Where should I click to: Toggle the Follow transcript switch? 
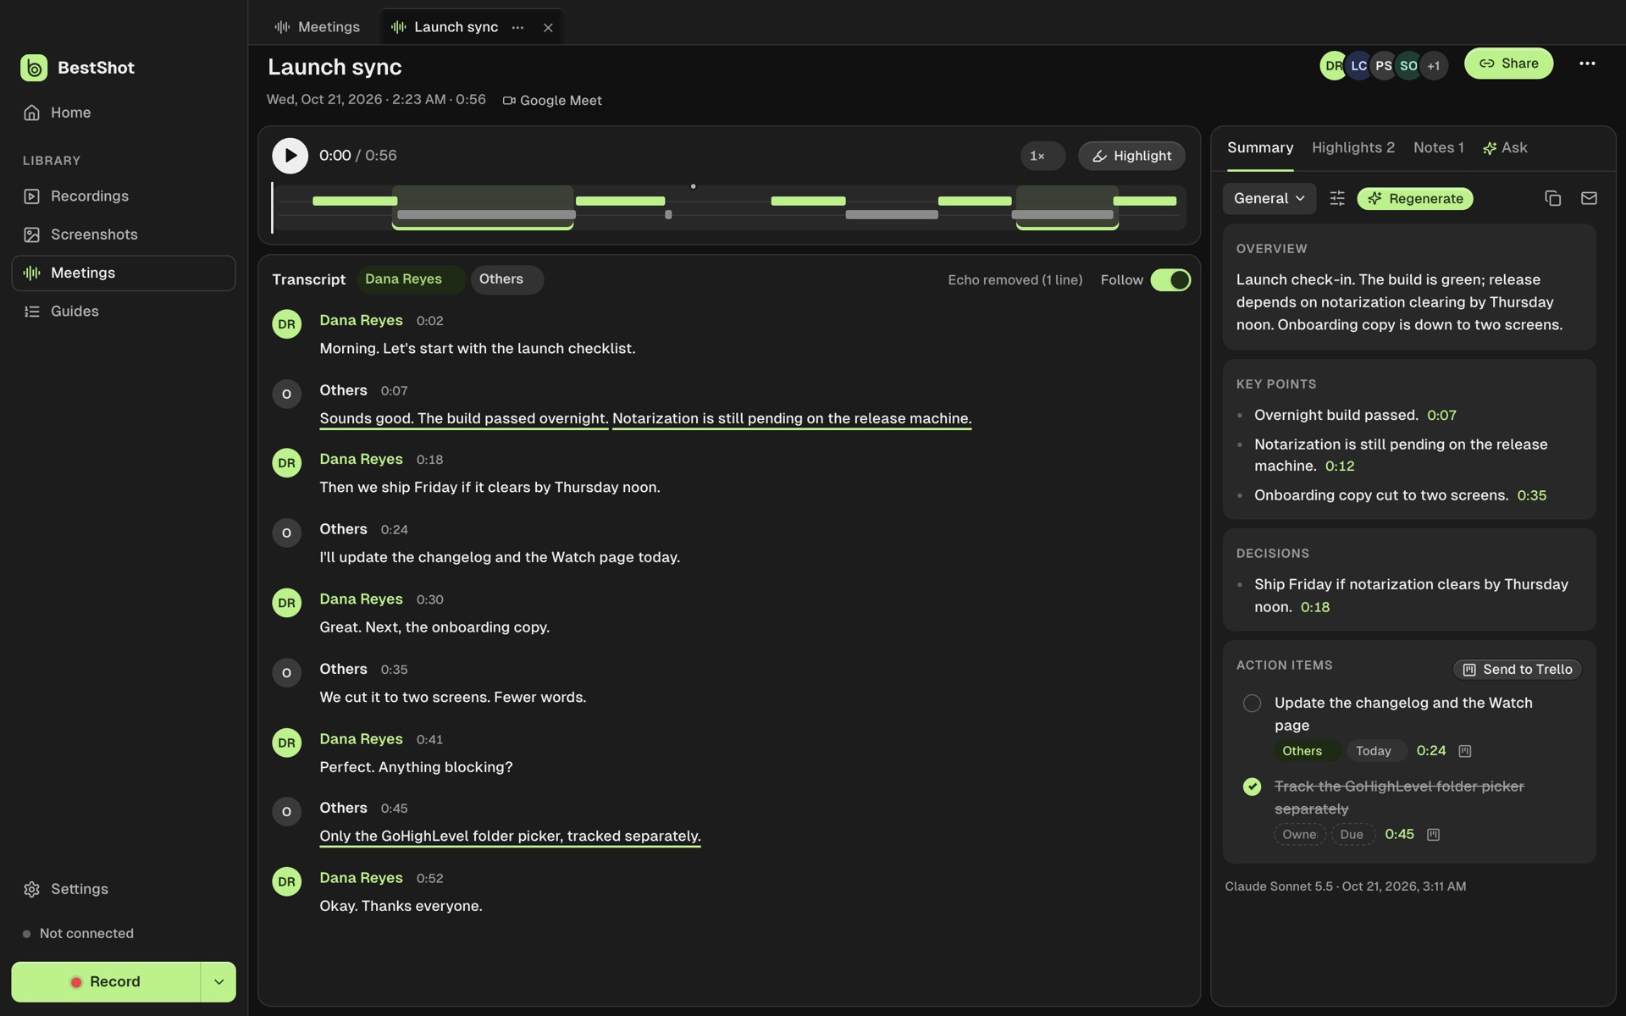click(1170, 280)
